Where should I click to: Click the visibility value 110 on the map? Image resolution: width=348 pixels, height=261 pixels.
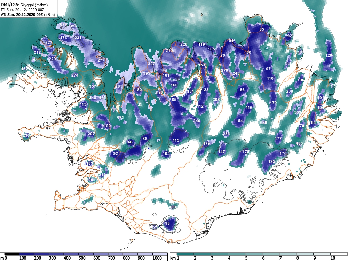pos(270,78)
